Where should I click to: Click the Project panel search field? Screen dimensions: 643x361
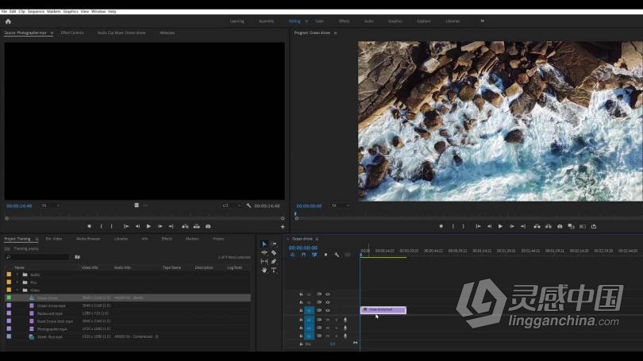click(37, 257)
